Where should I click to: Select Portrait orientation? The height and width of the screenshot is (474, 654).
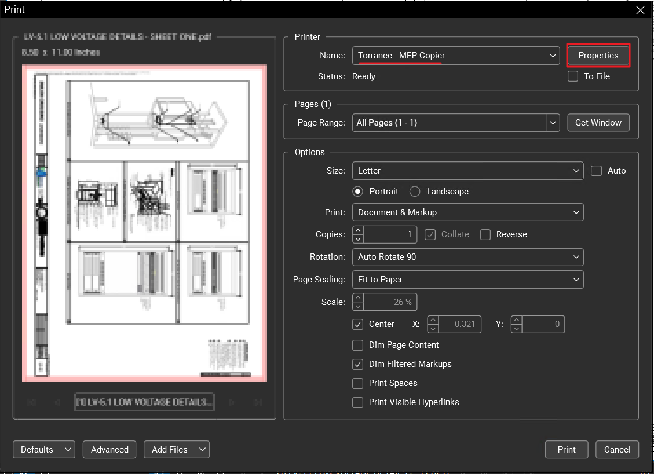click(x=358, y=192)
